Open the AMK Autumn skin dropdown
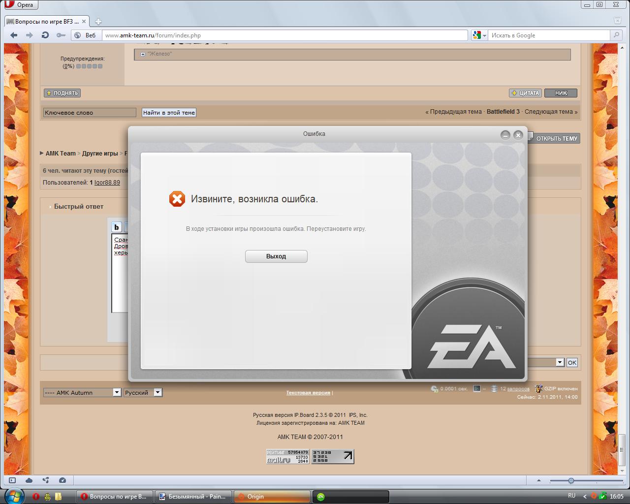Image resolution: width=630 pixels, height=504 pixels. (82, 392)
